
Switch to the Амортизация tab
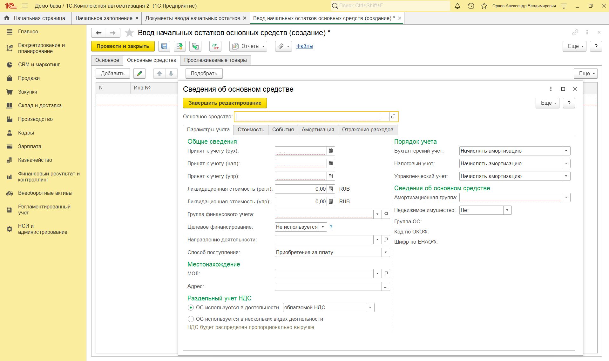tap(318, 130)
